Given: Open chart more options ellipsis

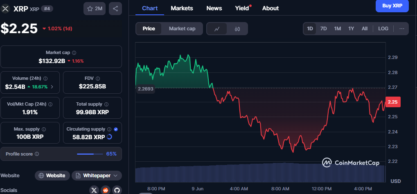Looking at the screenshot, I should coord(402,29).
